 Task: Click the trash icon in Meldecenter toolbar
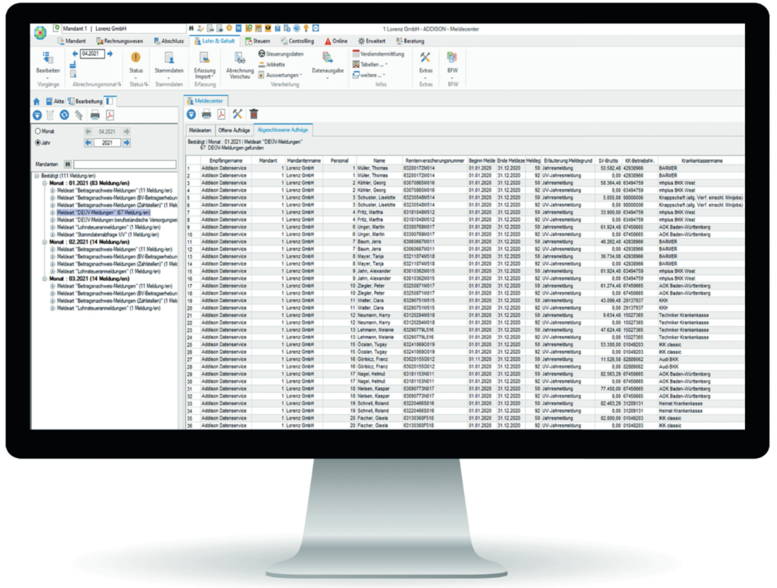click(254, 115)
